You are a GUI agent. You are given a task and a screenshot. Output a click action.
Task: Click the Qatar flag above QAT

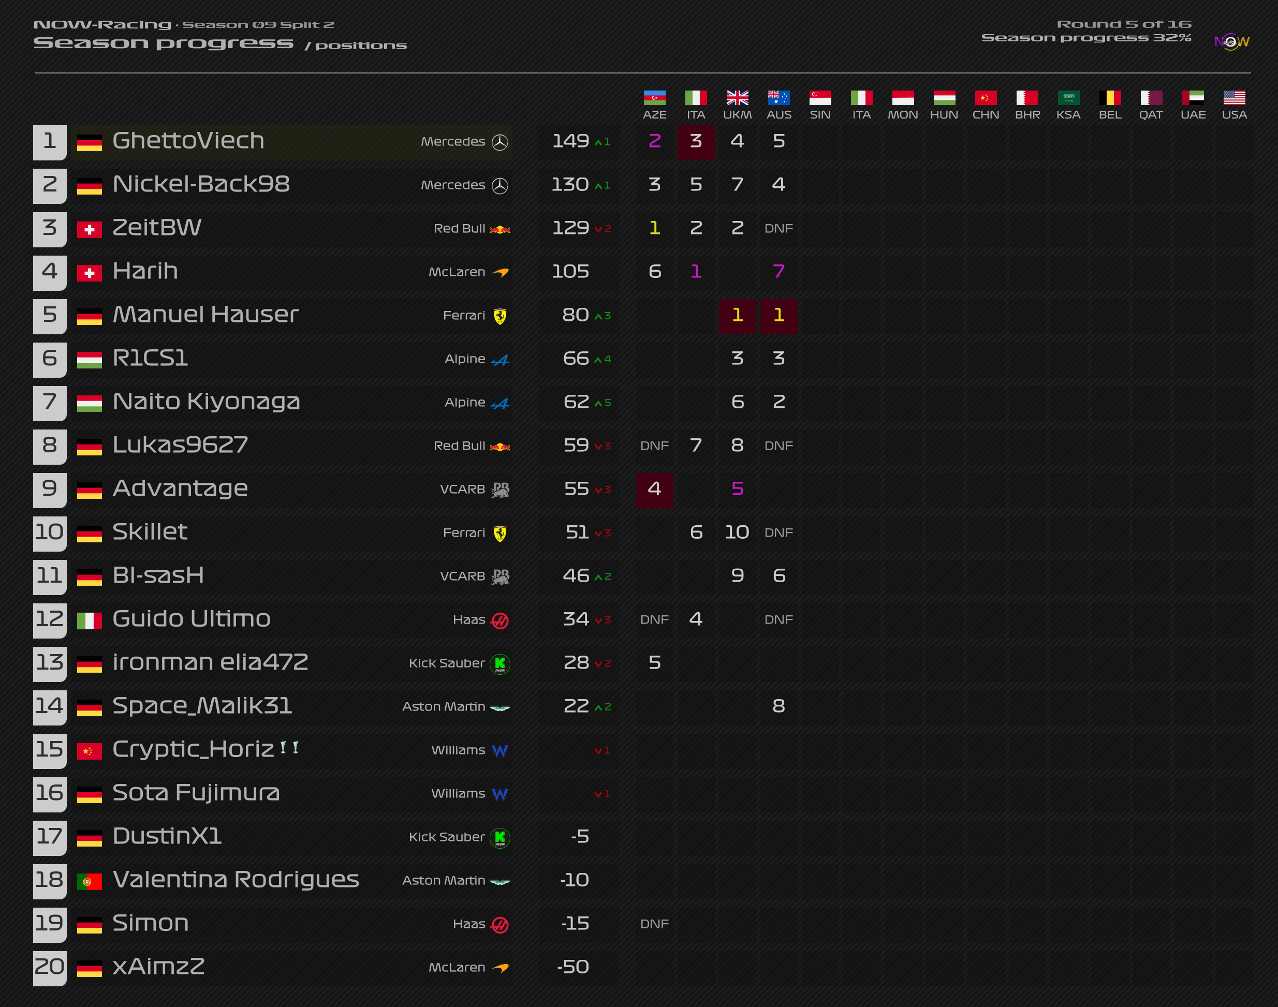(1151, 97)
